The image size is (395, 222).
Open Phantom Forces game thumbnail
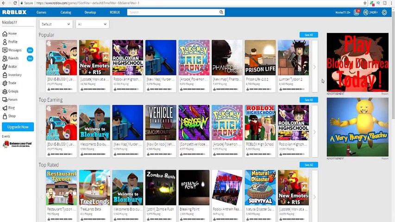(227, 58)
